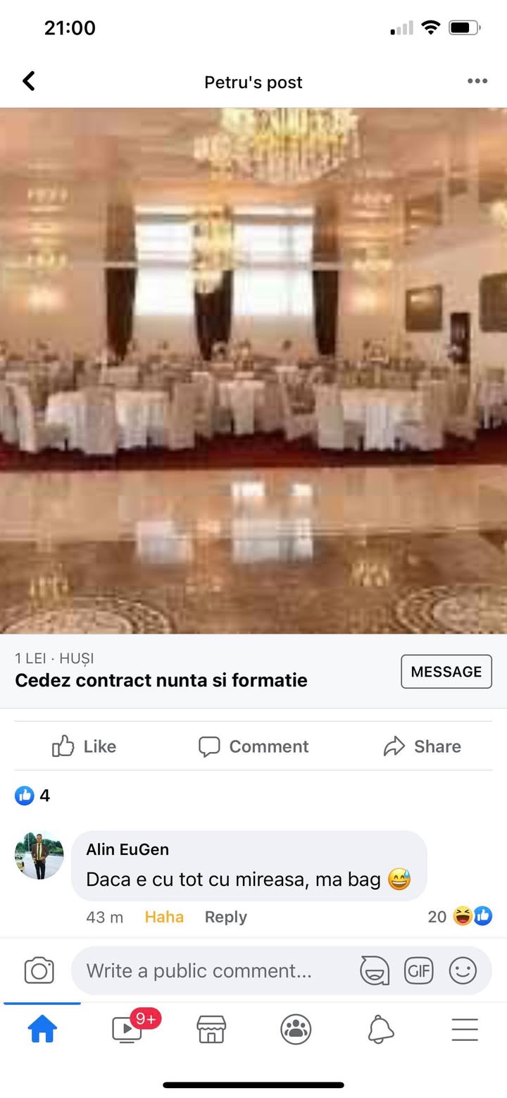Toggle the Haha reaction on Alin's comment
The width and height of the screenshot is (507, 1098).
click(x=164, y=917)
